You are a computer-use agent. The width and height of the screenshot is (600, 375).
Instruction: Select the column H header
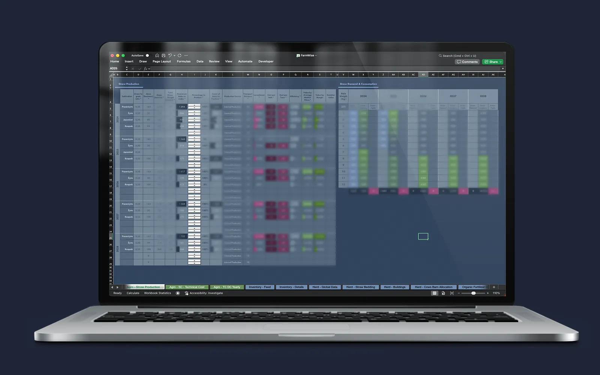pos(182,75)
